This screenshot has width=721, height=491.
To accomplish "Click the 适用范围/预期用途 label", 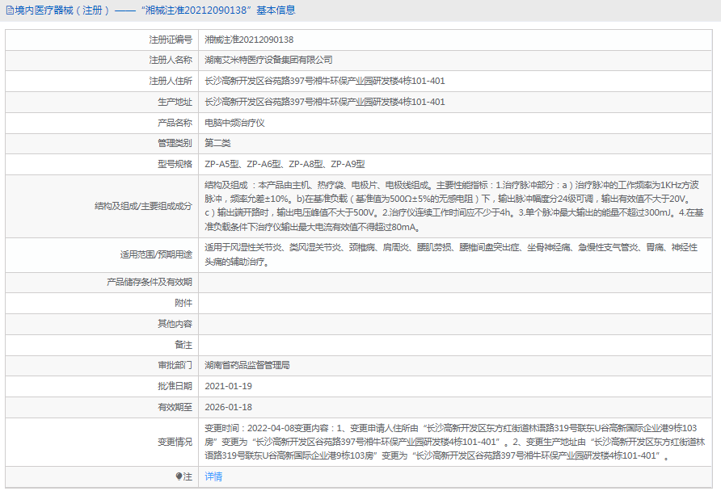I will [156, 255].
